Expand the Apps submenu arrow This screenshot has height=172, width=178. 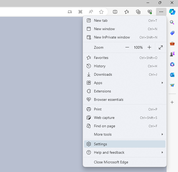pyautogui.click(x=162, y=83)
